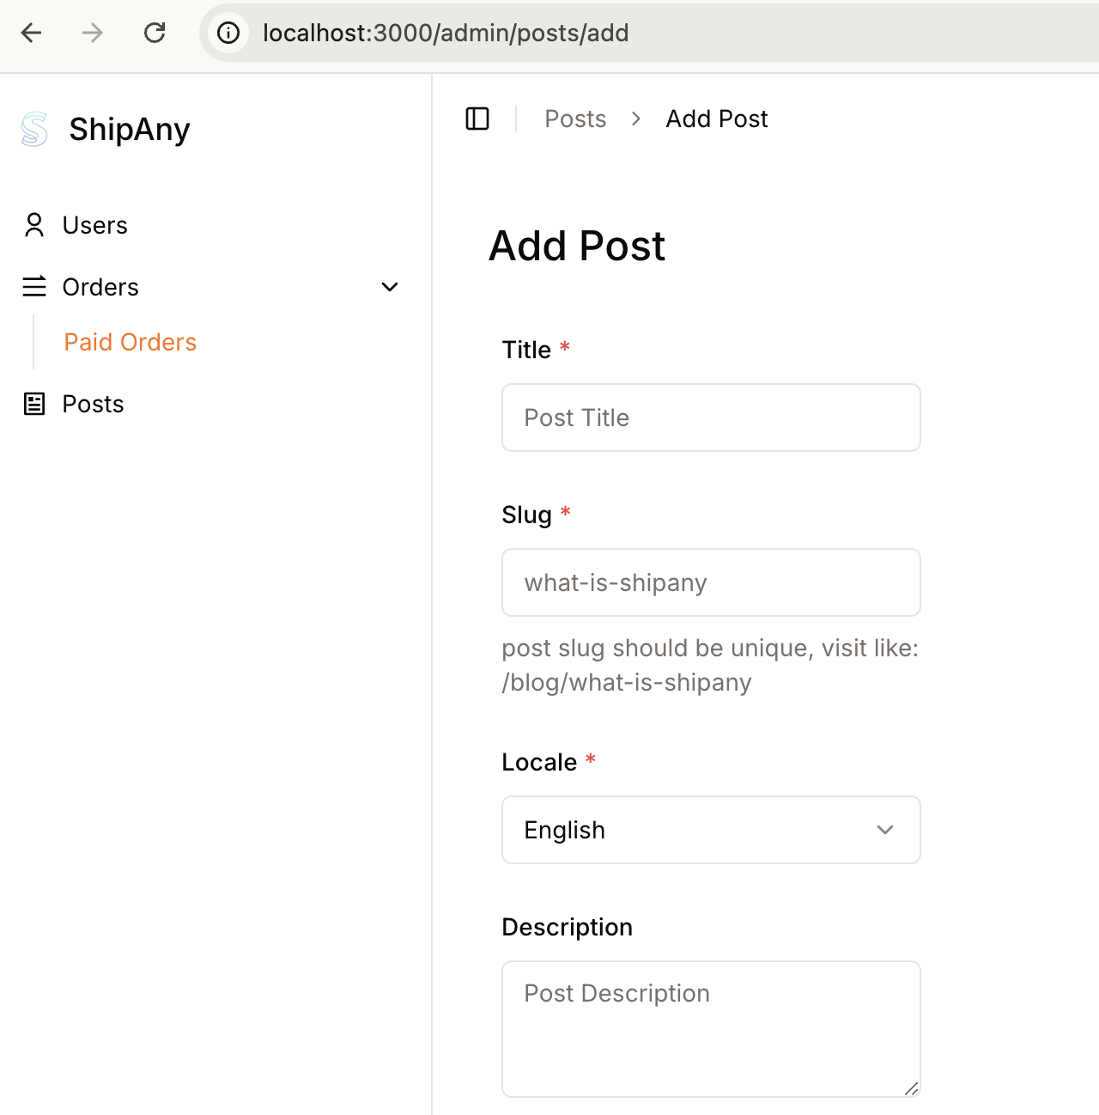Click the browser forward arrow
Viewport: 1099px width, 1115px height.
(x=91, y=33)
